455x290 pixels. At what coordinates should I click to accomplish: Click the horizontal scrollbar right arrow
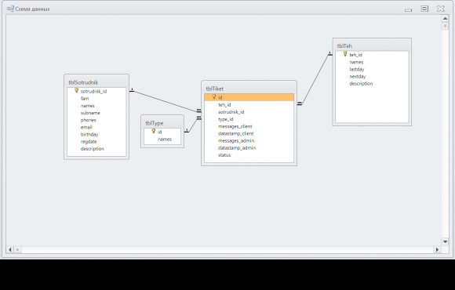click(x=437, y=249)
